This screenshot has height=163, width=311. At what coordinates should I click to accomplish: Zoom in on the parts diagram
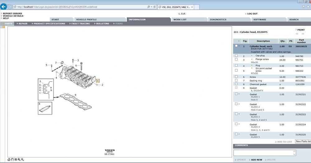19,160
